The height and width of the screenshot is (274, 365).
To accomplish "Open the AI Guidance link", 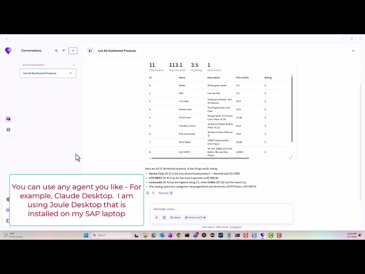I will point(236,227).
